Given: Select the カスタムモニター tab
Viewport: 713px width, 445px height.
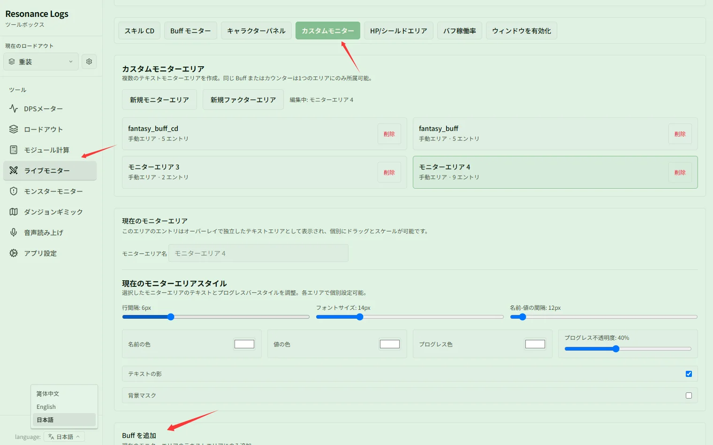Looking at the screenshot, I should (x=328, y=31).
